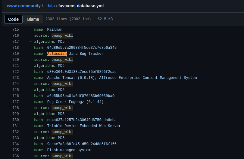This screenshot has width=244, height=159.
Task: Select line number 731
Action: pyautogui.click(x=16, y=126)
